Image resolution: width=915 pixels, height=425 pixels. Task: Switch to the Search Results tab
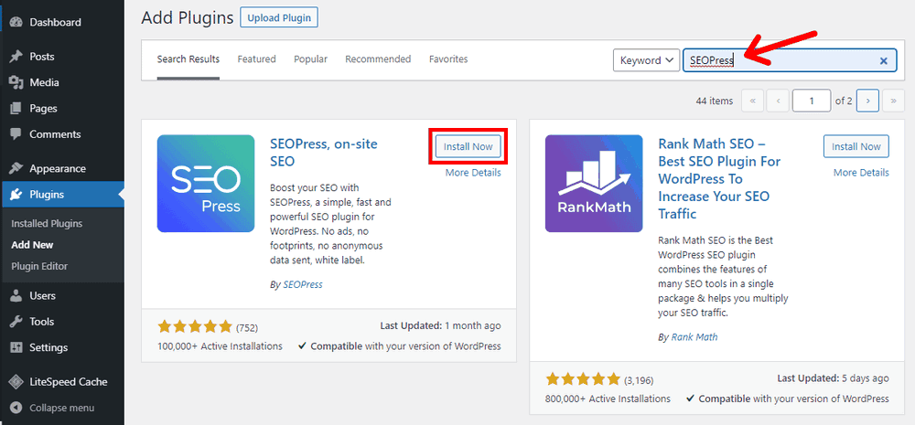188,58
